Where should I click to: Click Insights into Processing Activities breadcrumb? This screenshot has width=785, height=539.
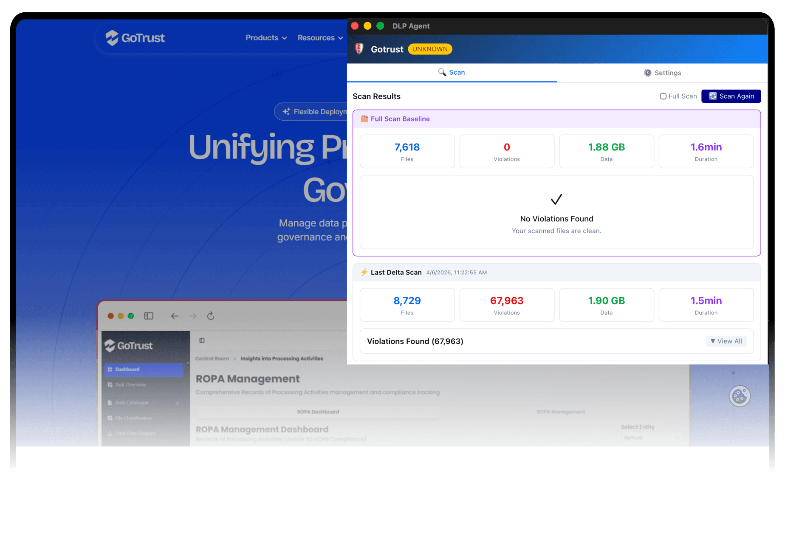click(282, 358)
